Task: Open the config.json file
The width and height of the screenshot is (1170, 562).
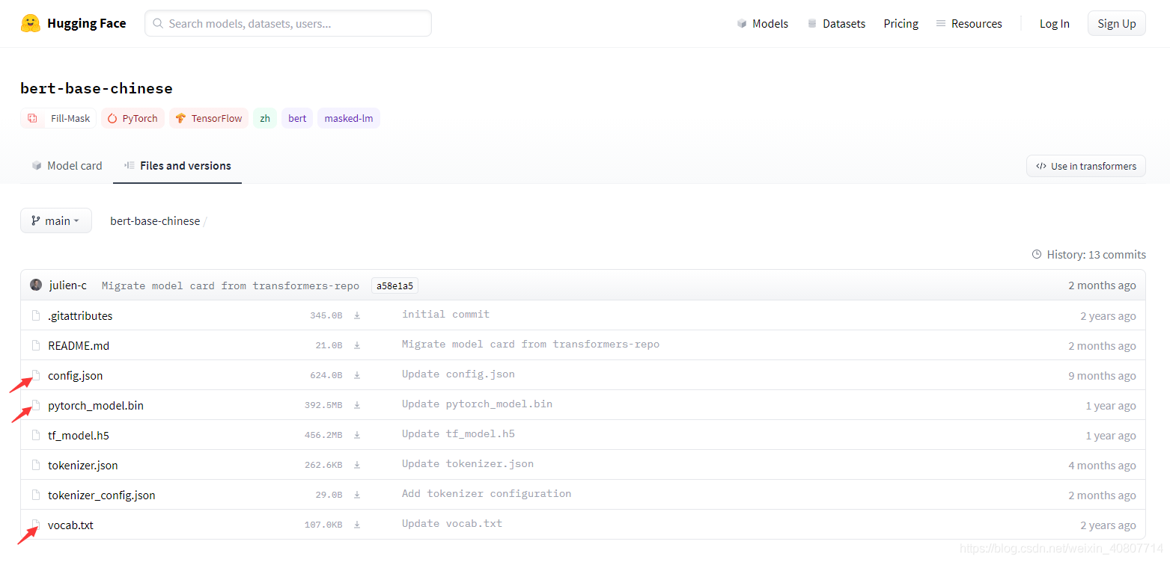Action: point(76,375)
